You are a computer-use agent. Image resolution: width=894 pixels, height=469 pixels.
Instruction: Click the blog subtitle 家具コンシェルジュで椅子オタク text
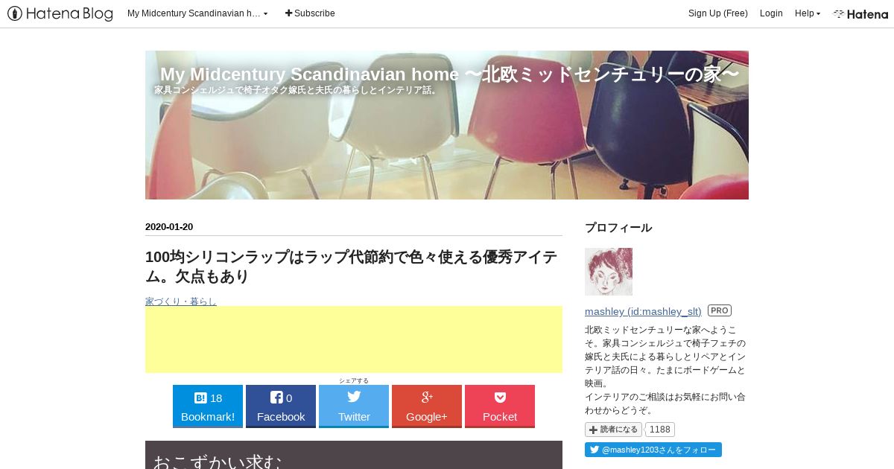tap(297, 90)
